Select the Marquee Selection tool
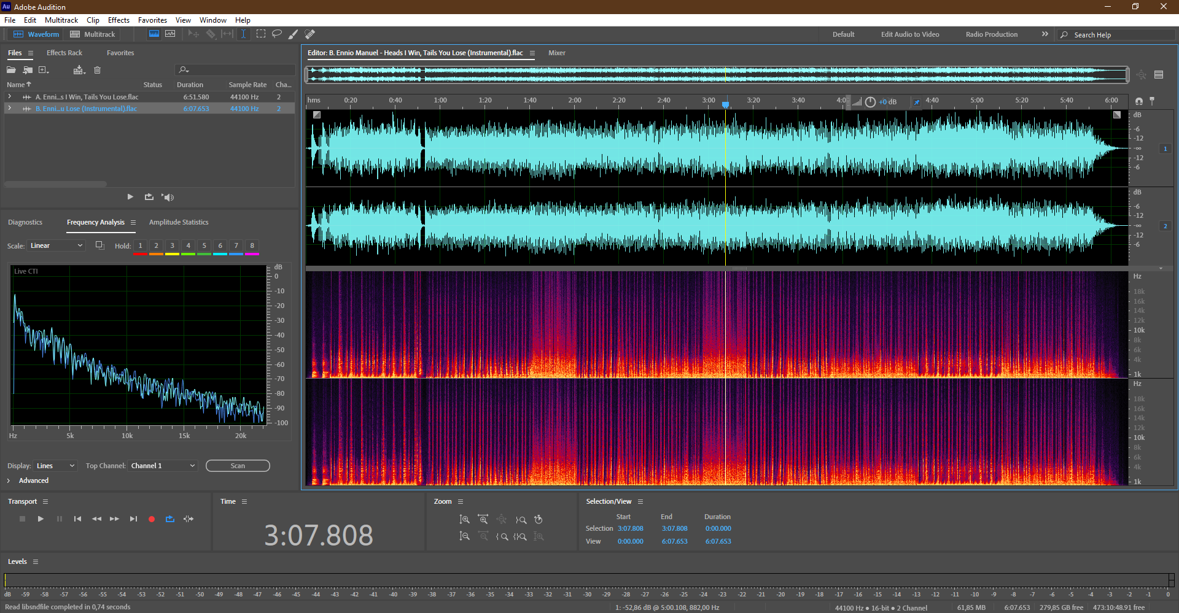 261,34
